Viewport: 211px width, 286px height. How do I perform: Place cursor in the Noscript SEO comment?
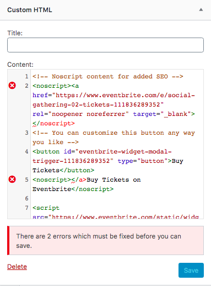pyautogui.click(x=108, y=76)
